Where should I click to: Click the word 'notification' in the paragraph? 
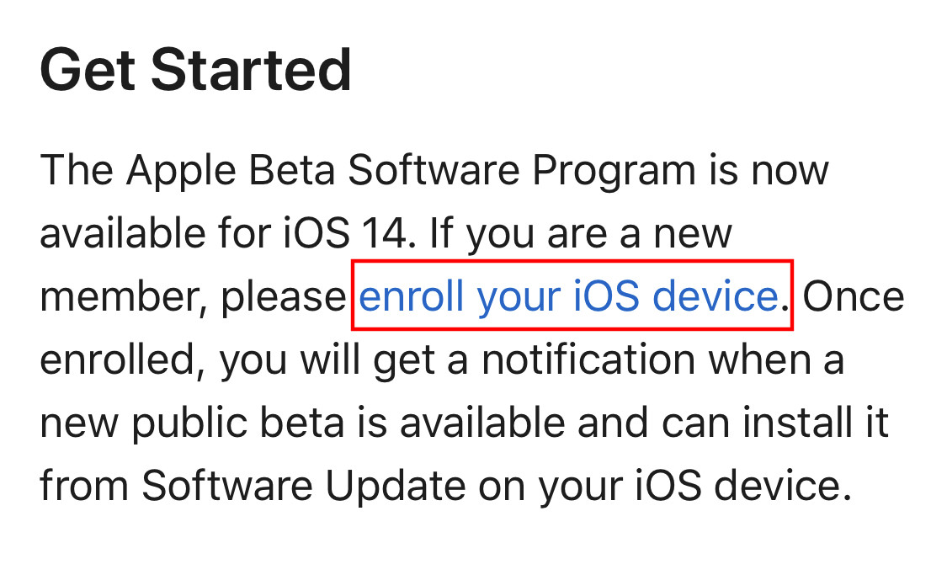point(588,359)
